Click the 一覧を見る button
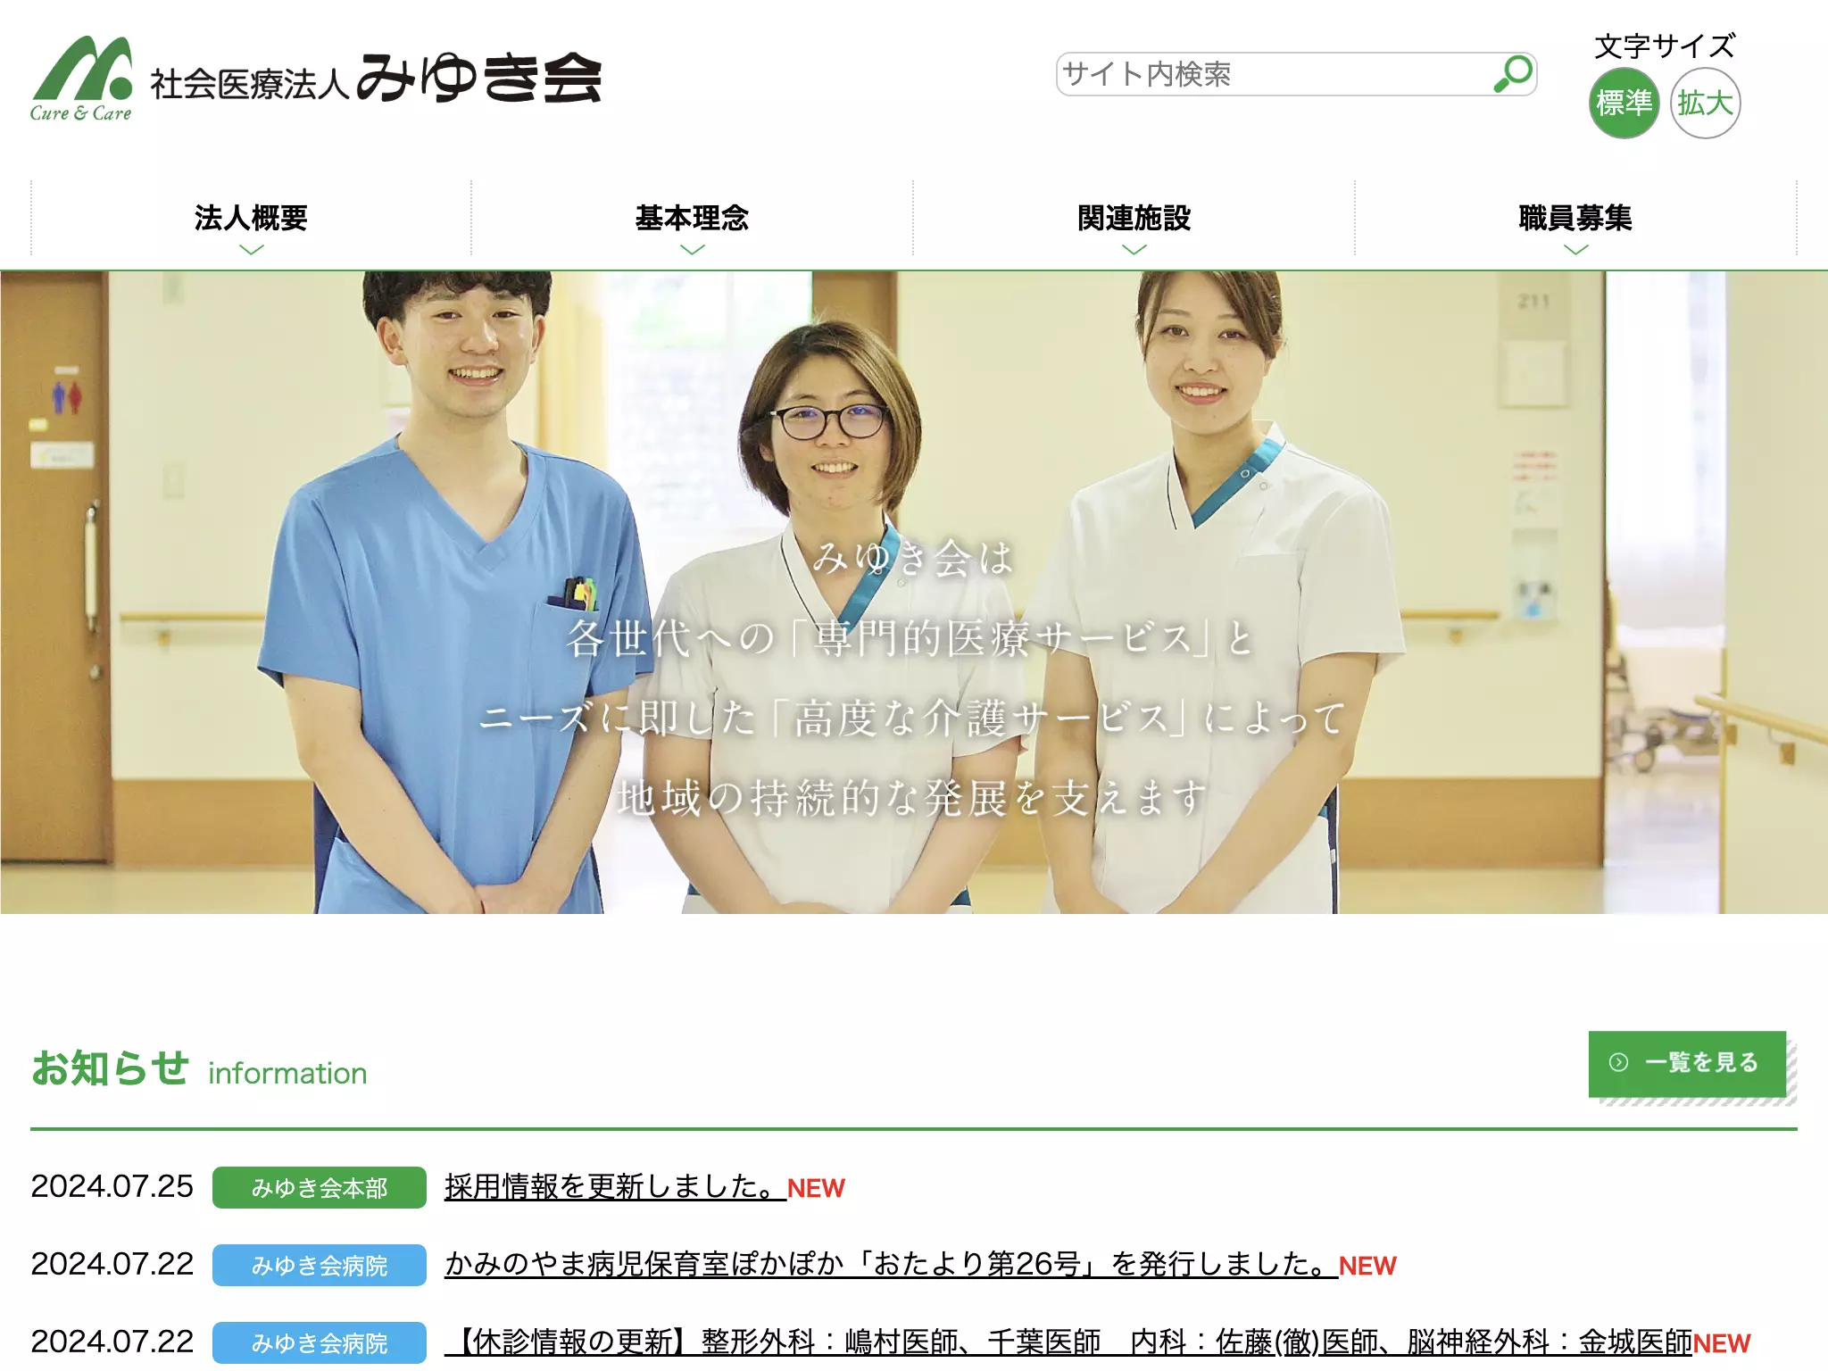 [1687, 1063]
